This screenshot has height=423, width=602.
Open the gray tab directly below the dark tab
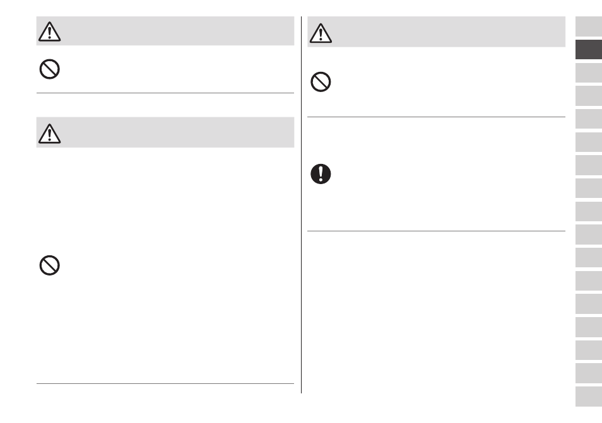(x=589, y=72)
